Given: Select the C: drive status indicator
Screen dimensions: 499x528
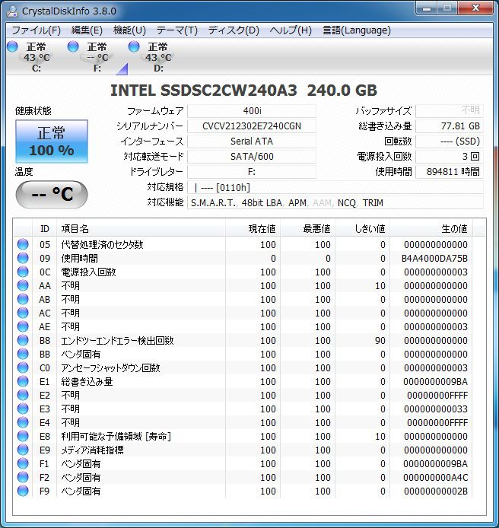Looking at the screenshot, I should click(30, 57).
